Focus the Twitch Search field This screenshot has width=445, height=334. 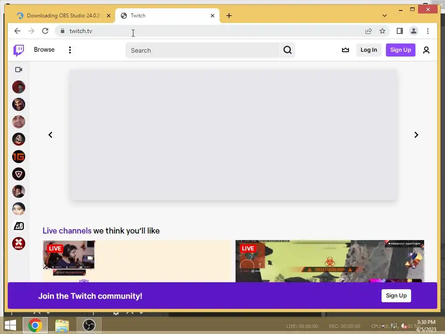point(203,50)
